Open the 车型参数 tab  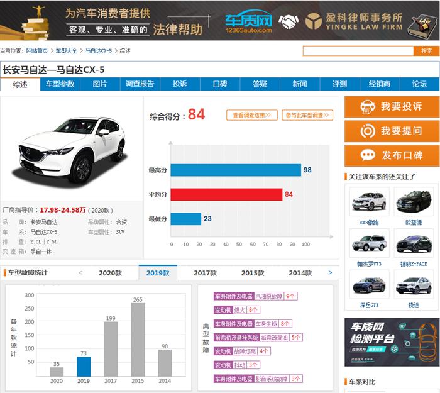(x=60, y=84)
